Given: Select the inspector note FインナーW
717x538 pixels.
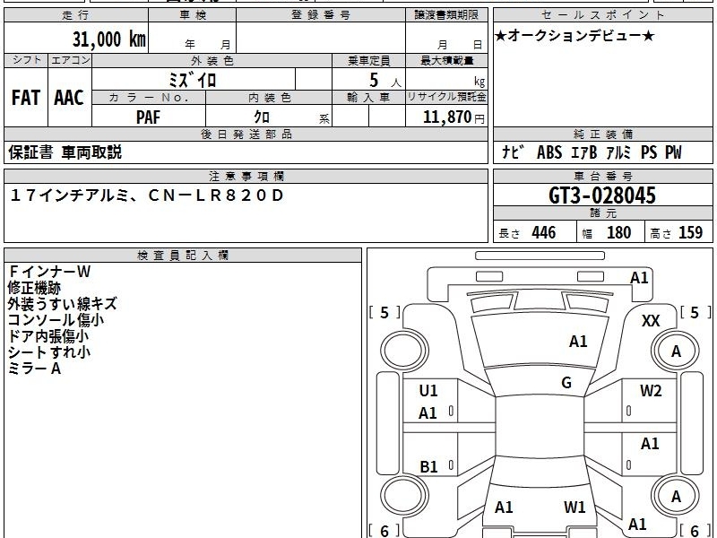Looking at the screenshot, I should pos(49,272).
